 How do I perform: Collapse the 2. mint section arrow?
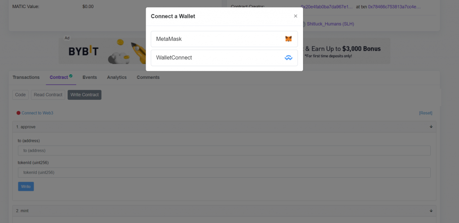tap(431, 211)
